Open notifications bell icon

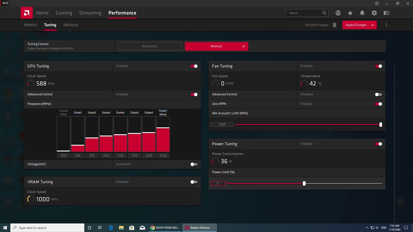362,13
